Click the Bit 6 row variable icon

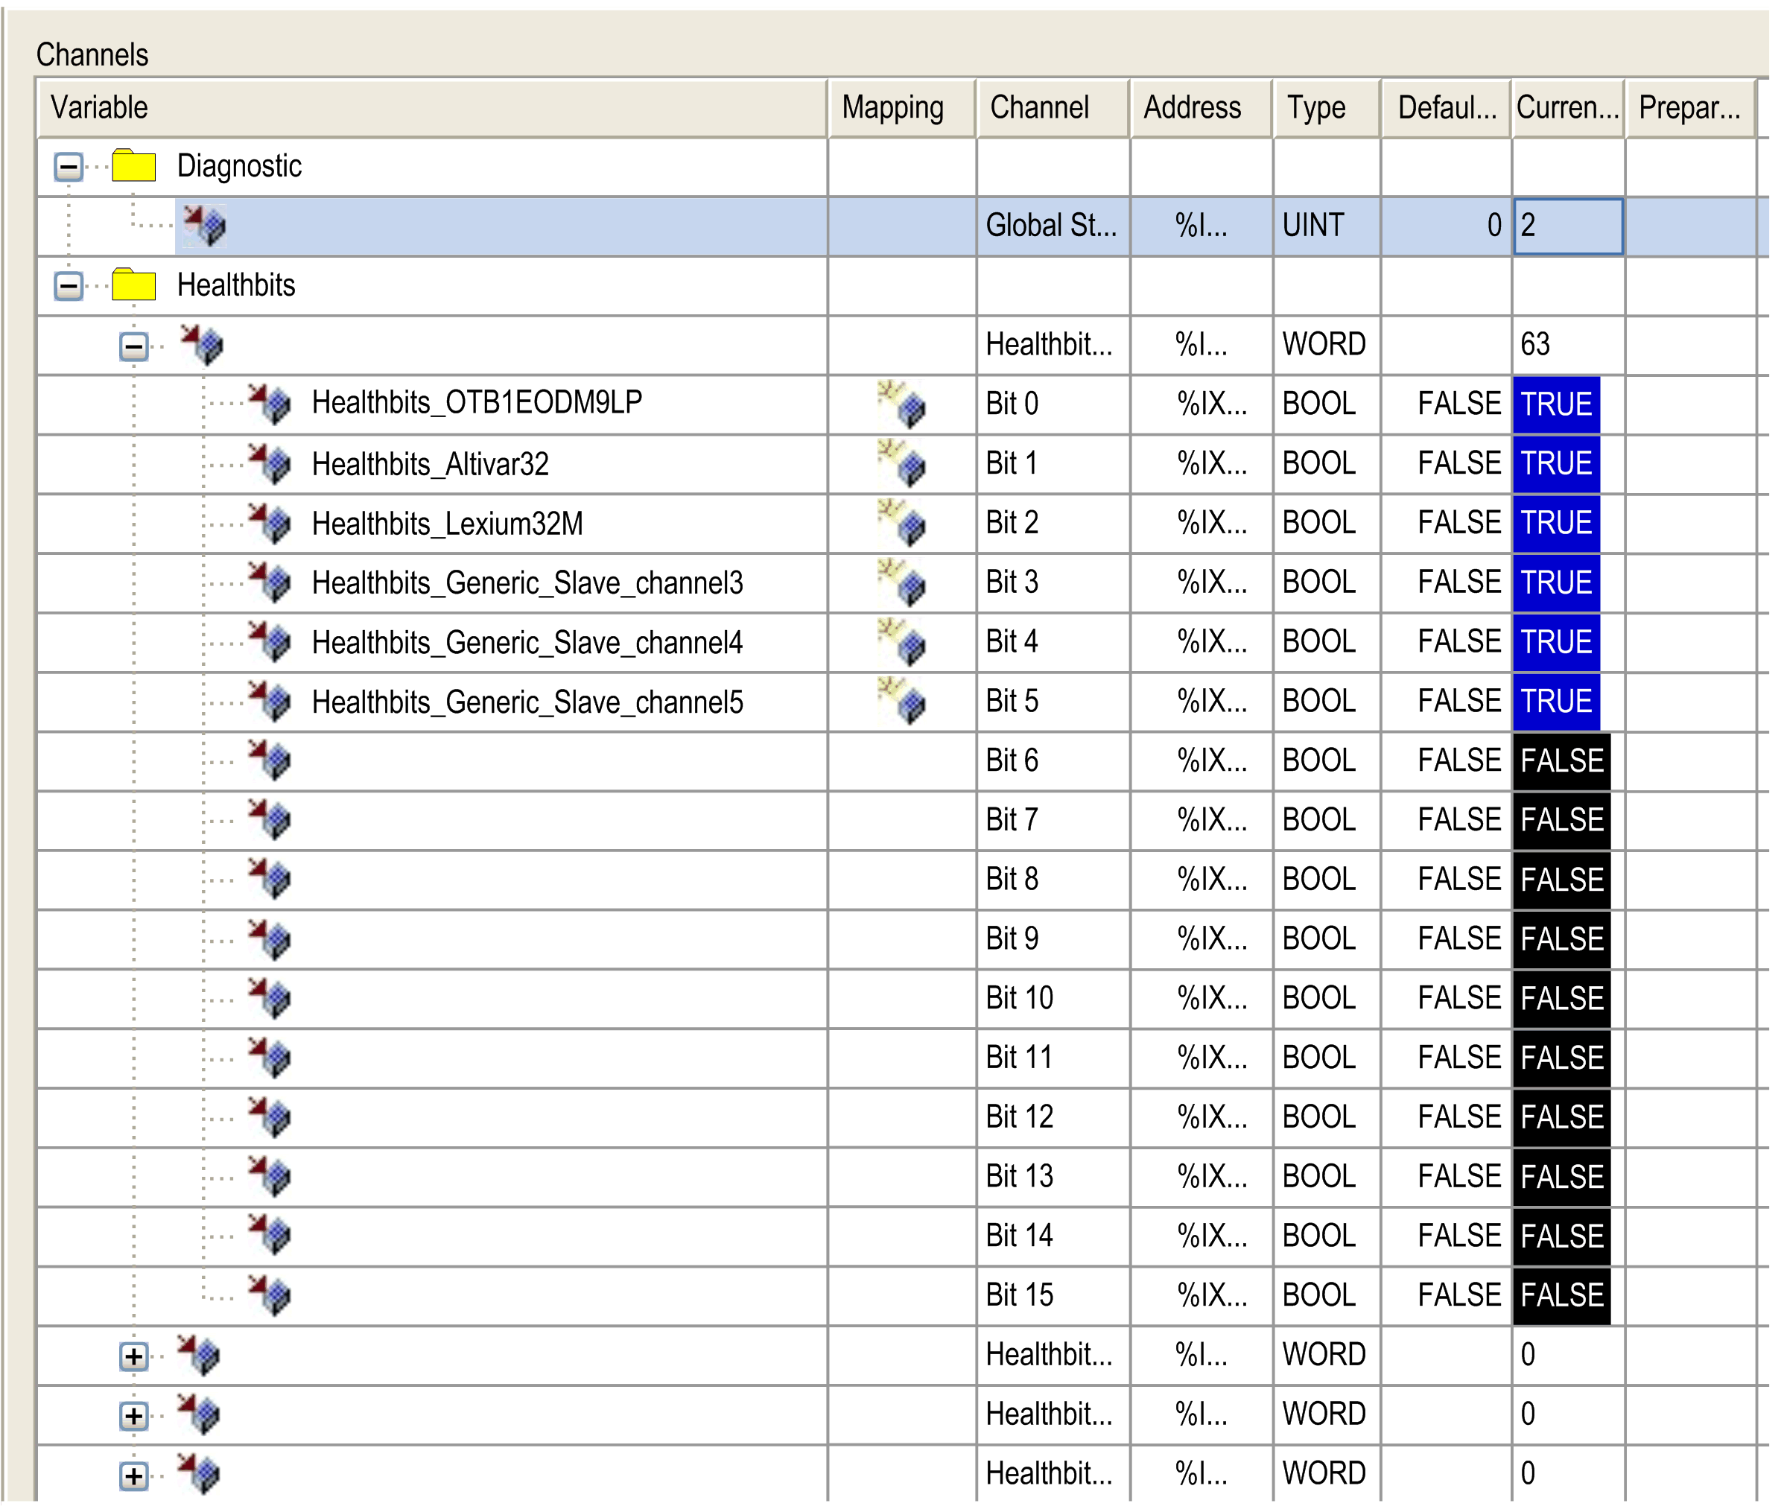tap(269, 760)
